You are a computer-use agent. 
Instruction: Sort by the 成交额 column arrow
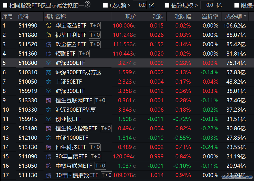pyautogui.click(x=245, y=16)
